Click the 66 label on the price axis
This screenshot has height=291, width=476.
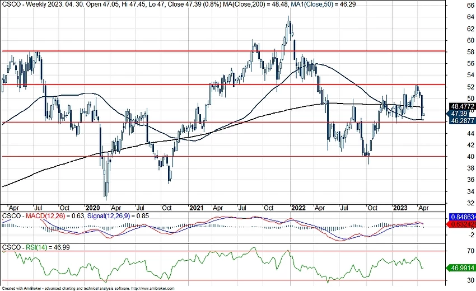tap(471, 6)
